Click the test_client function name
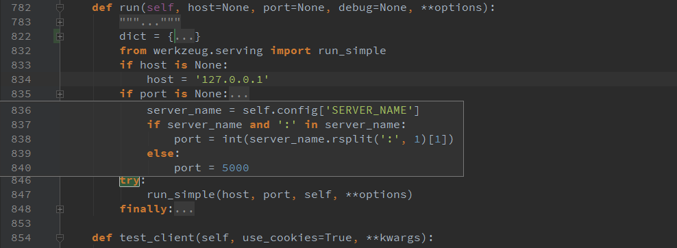Viewport: 677px width, 248px height. [x=157, y=238]
